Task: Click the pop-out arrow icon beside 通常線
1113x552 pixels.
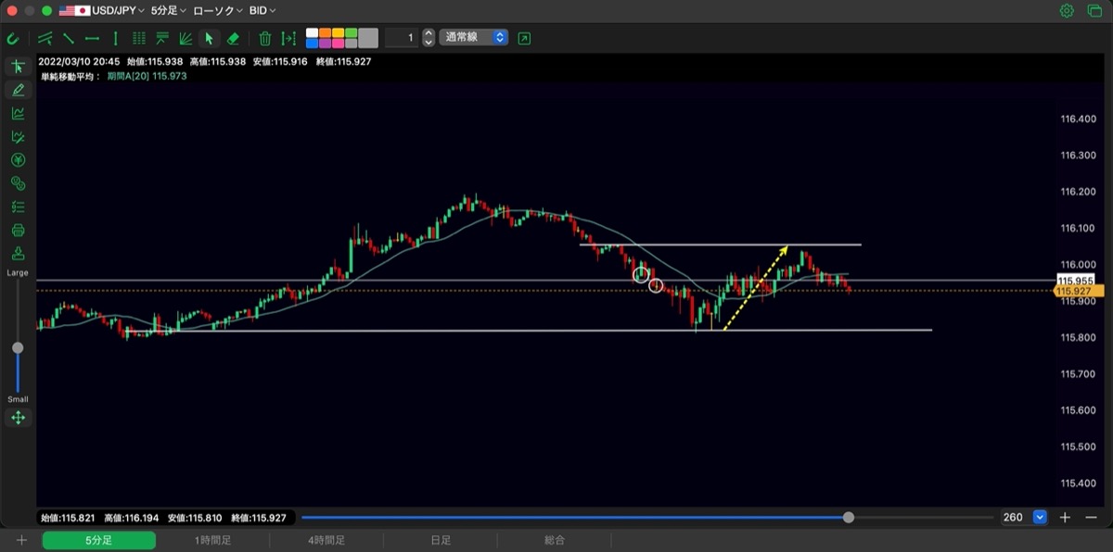Action: coord(525,38)
